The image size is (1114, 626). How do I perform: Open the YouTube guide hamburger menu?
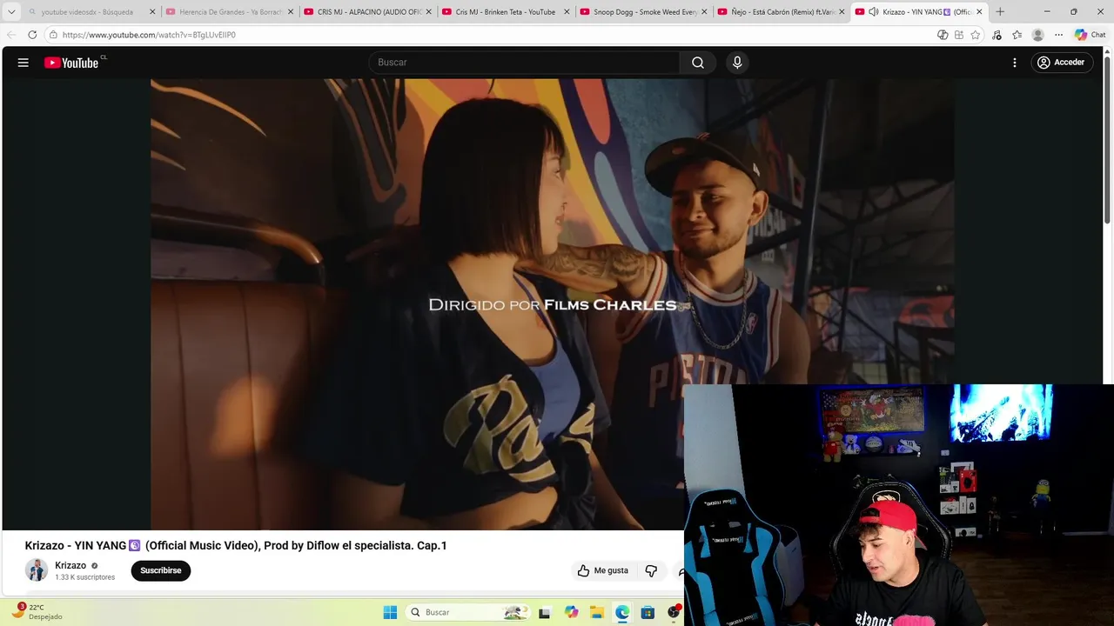(x=23, y=63)
